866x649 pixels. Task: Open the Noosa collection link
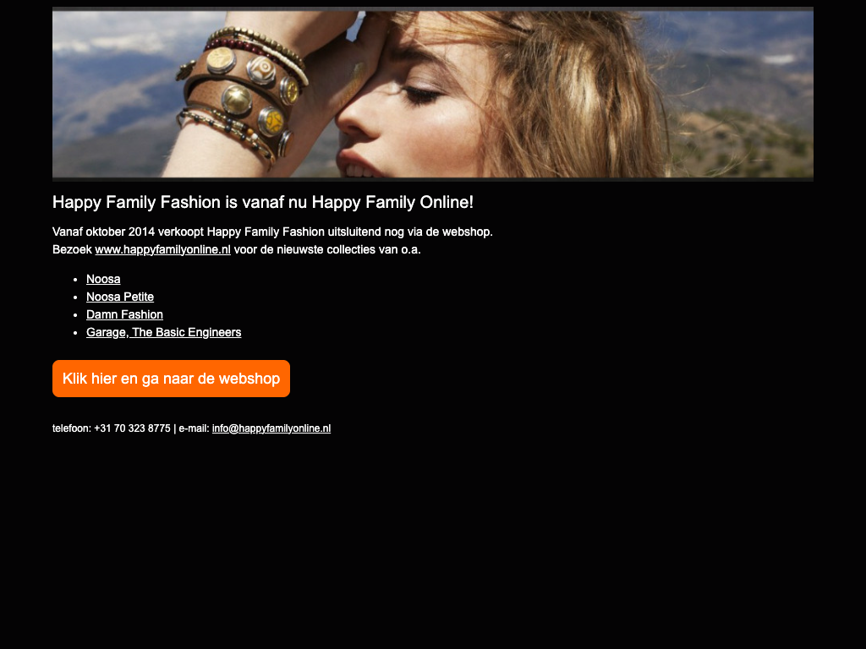103,279
